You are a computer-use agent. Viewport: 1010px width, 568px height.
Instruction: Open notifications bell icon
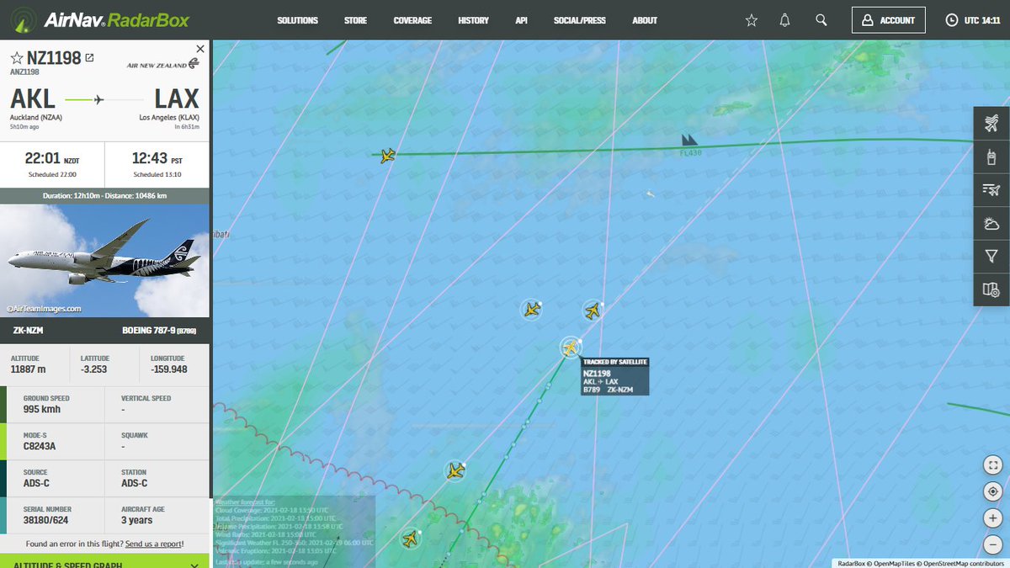[785, 20]
